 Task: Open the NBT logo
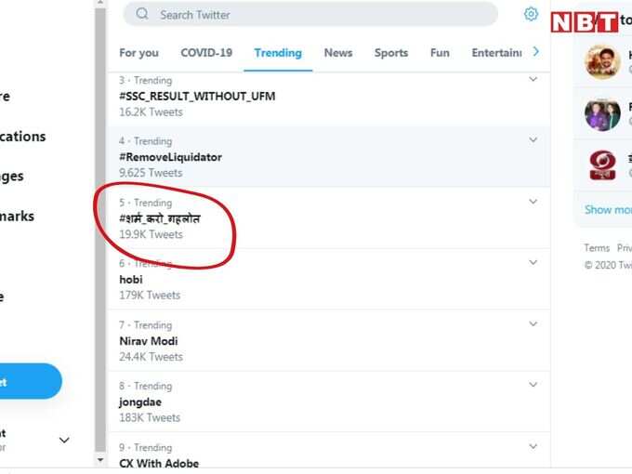tap(584, 22)
